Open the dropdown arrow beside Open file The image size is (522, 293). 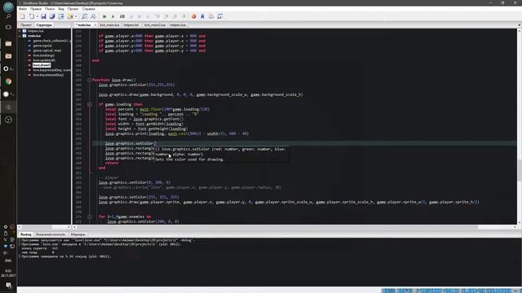pyautogui.click(x=37, y=16)
